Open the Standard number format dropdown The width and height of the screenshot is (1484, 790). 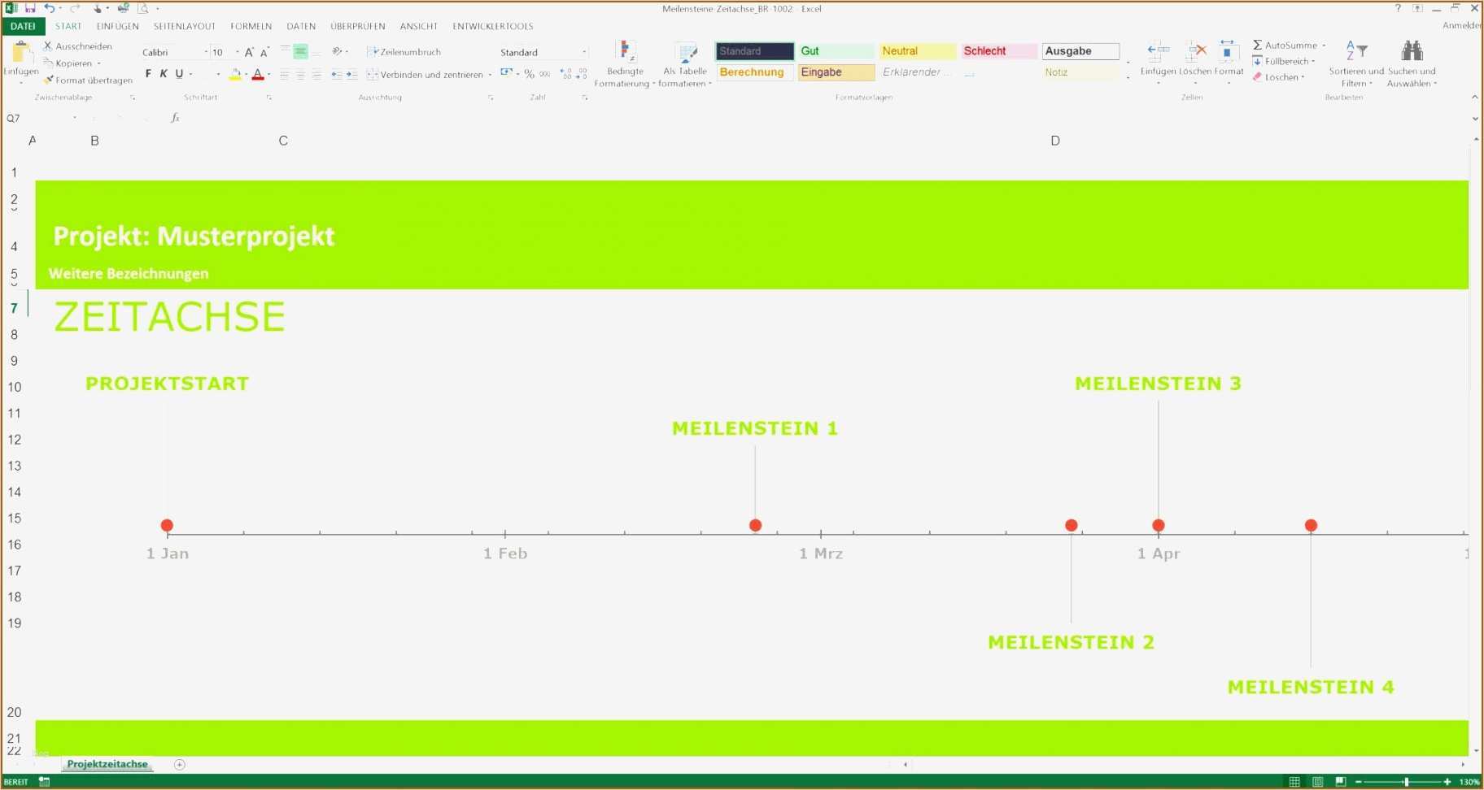584,52
